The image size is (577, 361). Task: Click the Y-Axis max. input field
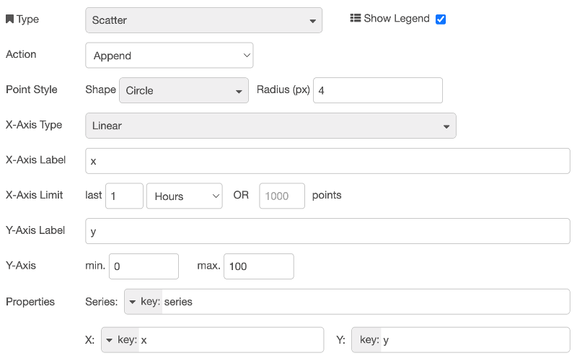coord(258,266)
